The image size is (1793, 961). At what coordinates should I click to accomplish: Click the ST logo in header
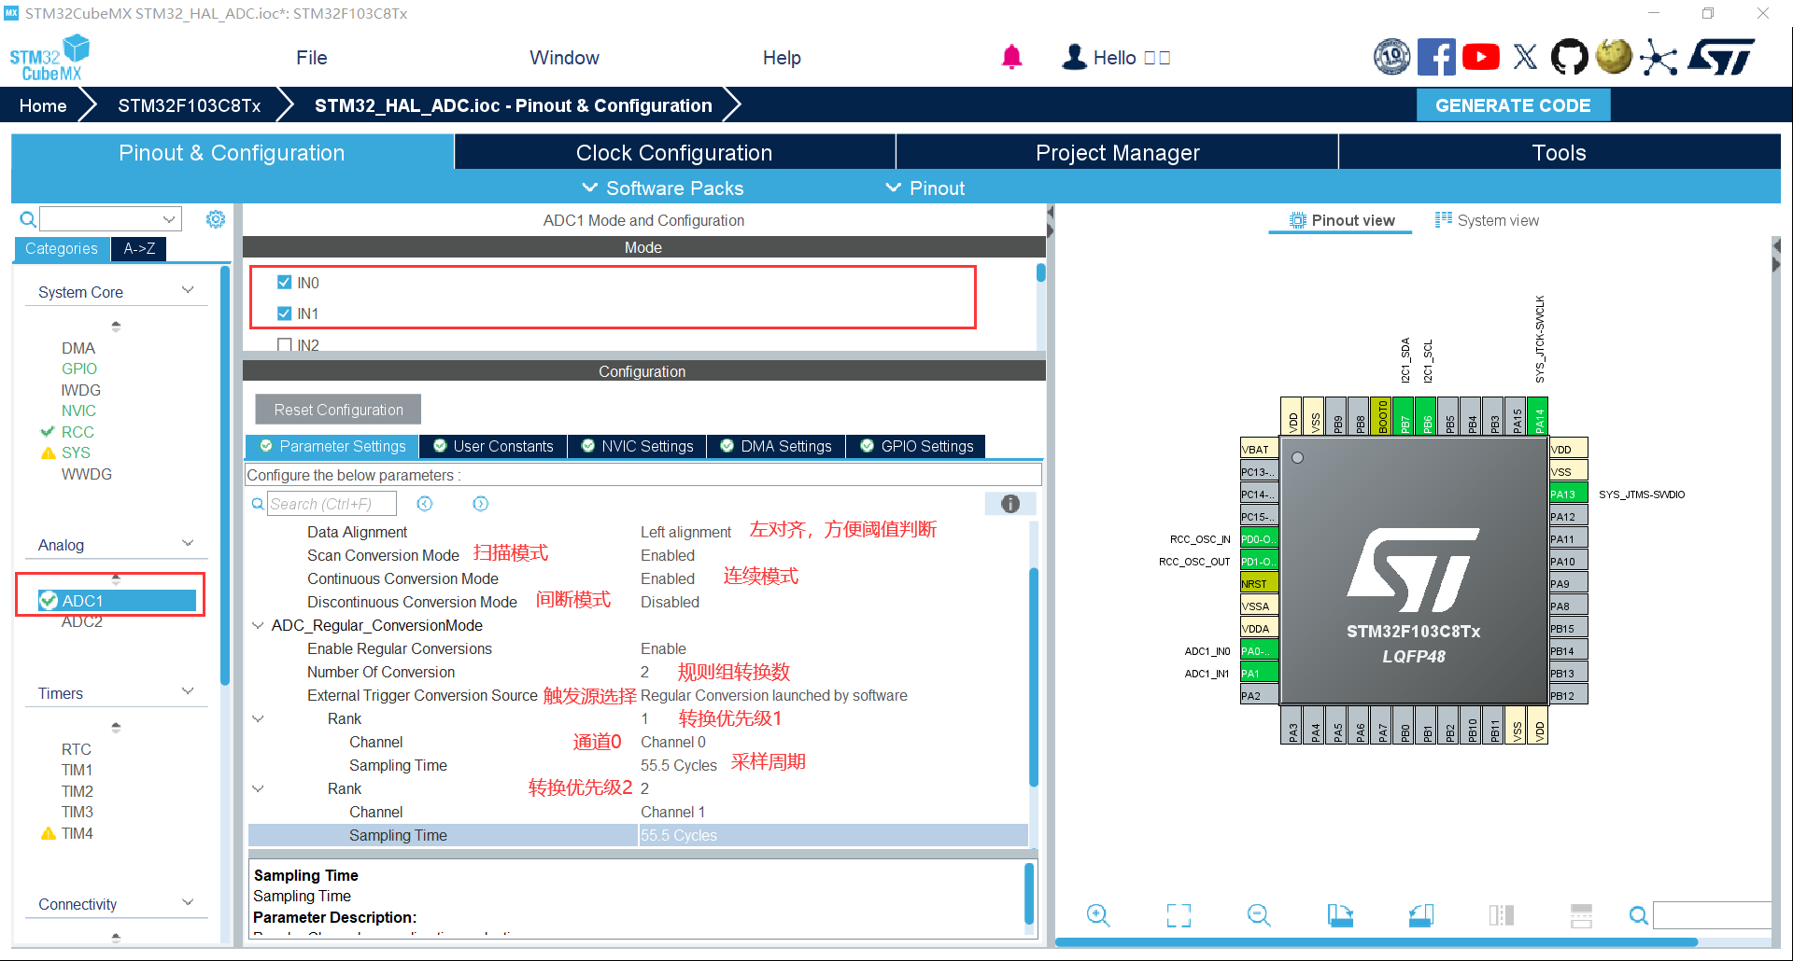click(x=1721, y=57)
